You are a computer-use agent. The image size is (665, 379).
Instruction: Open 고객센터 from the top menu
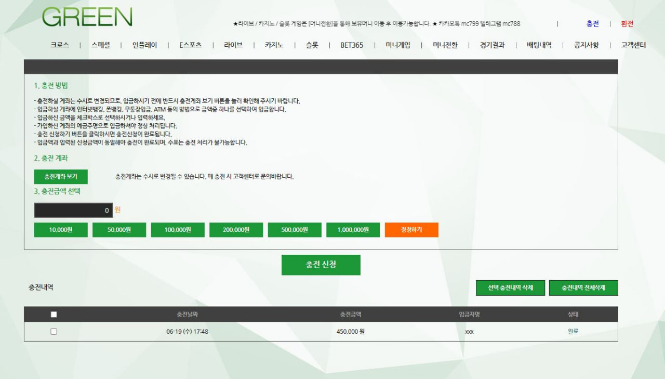pyautogui.click(x=633, y=45)
